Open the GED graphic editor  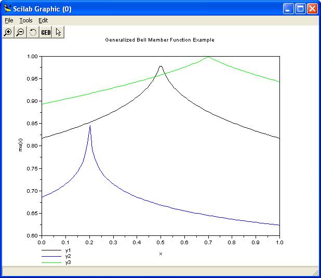(x=46, y=32)
